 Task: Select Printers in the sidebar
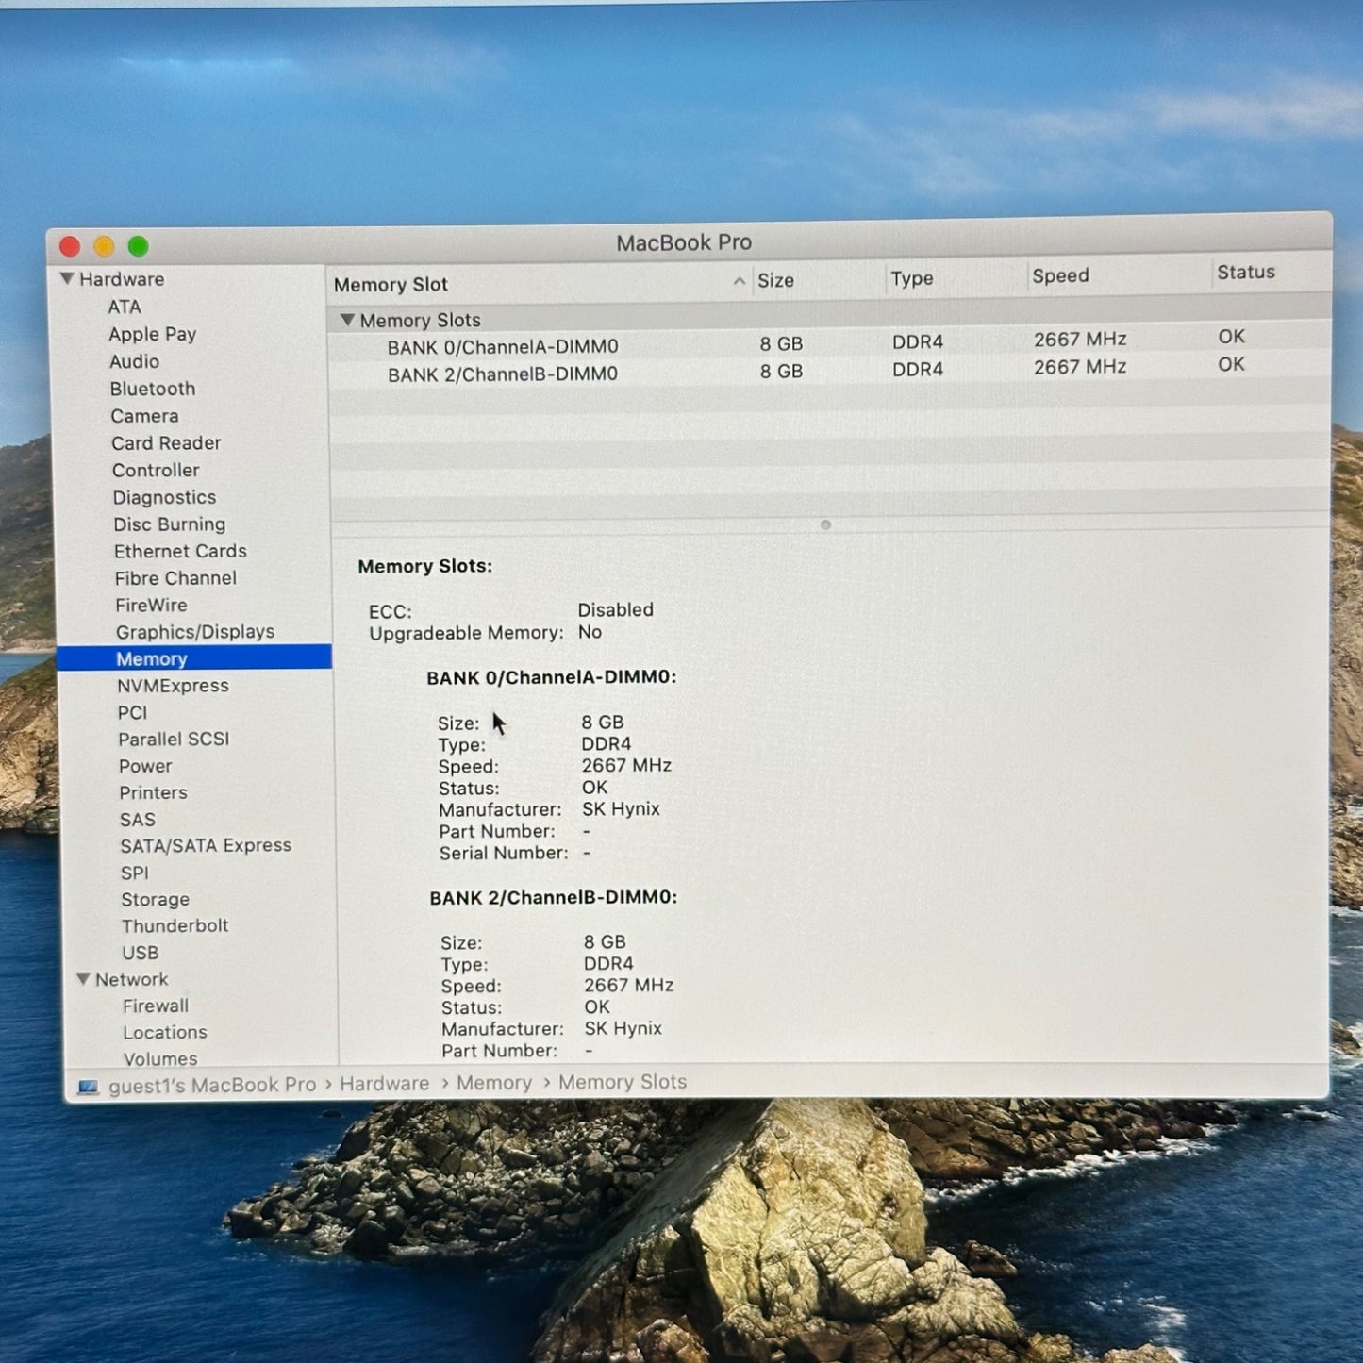pyautogui.click(x=153, y=793)
